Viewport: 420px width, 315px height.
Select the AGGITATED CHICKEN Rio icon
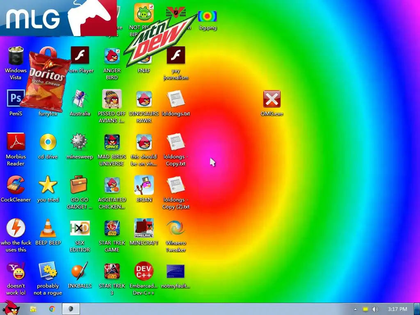[x=112, y=185]
